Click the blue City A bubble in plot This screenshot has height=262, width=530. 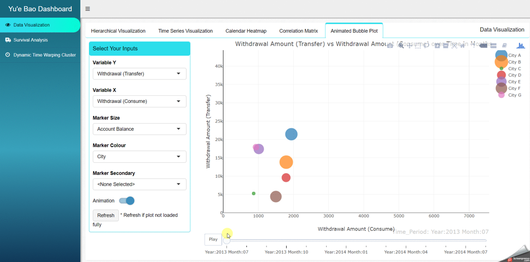coord(291,134)
